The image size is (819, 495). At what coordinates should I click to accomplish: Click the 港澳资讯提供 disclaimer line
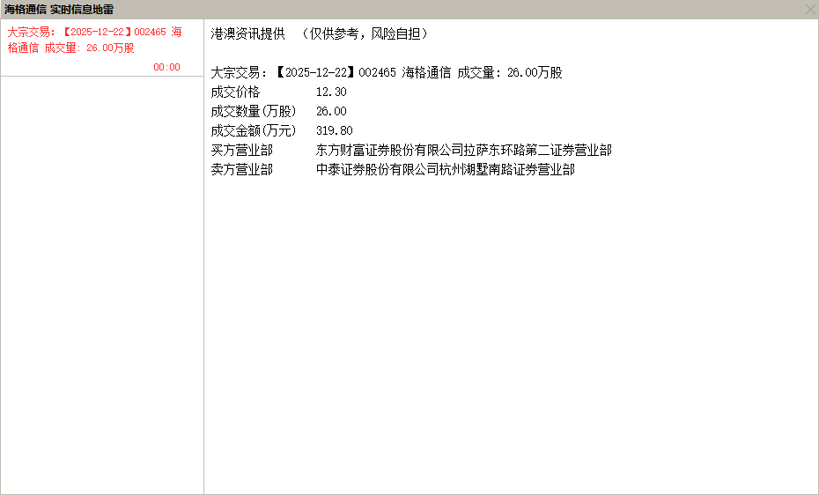click(320, 34)
